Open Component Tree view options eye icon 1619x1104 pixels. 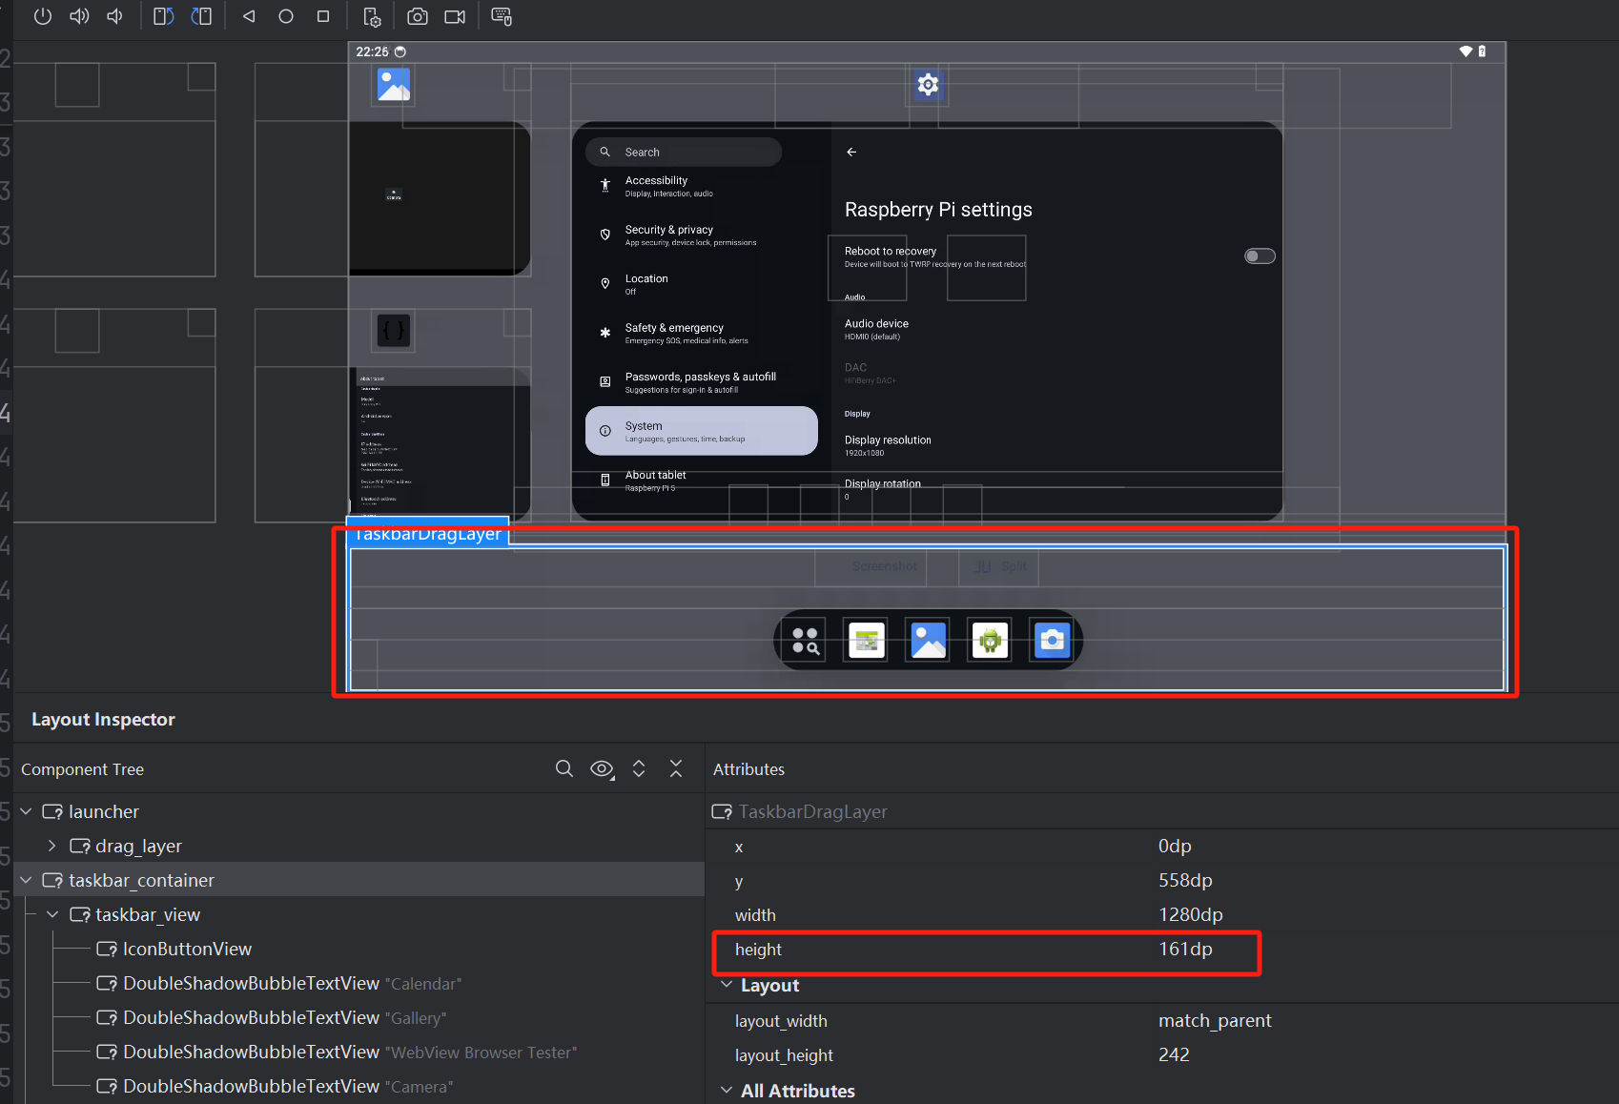point(602,768)
